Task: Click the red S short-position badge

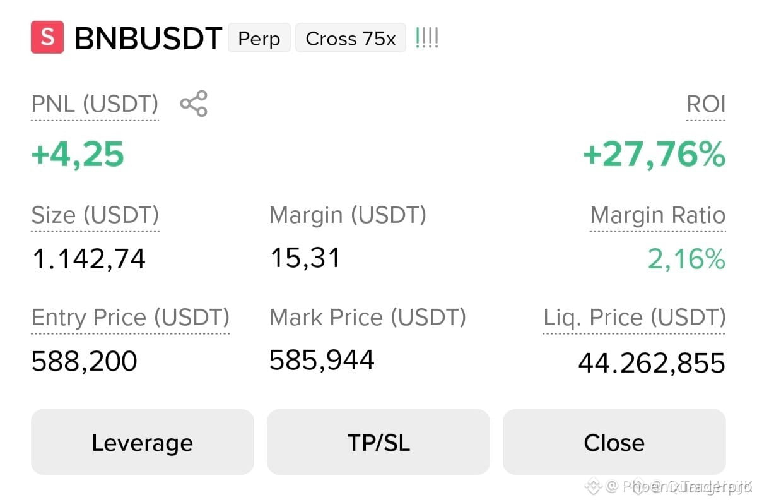Action: [x=47, y=37]
